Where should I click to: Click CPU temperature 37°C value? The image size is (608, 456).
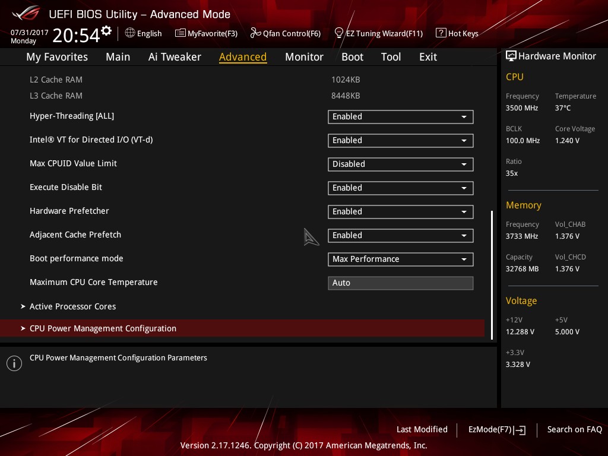pos(563,108)
